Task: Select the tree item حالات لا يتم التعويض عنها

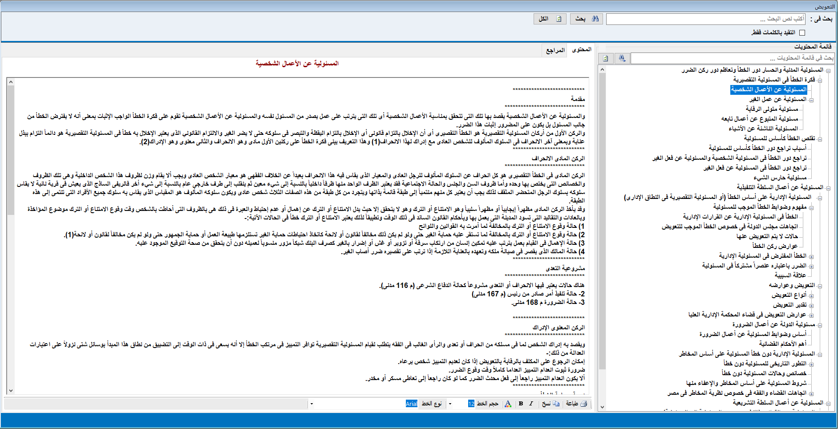Action: click(767, 236)
